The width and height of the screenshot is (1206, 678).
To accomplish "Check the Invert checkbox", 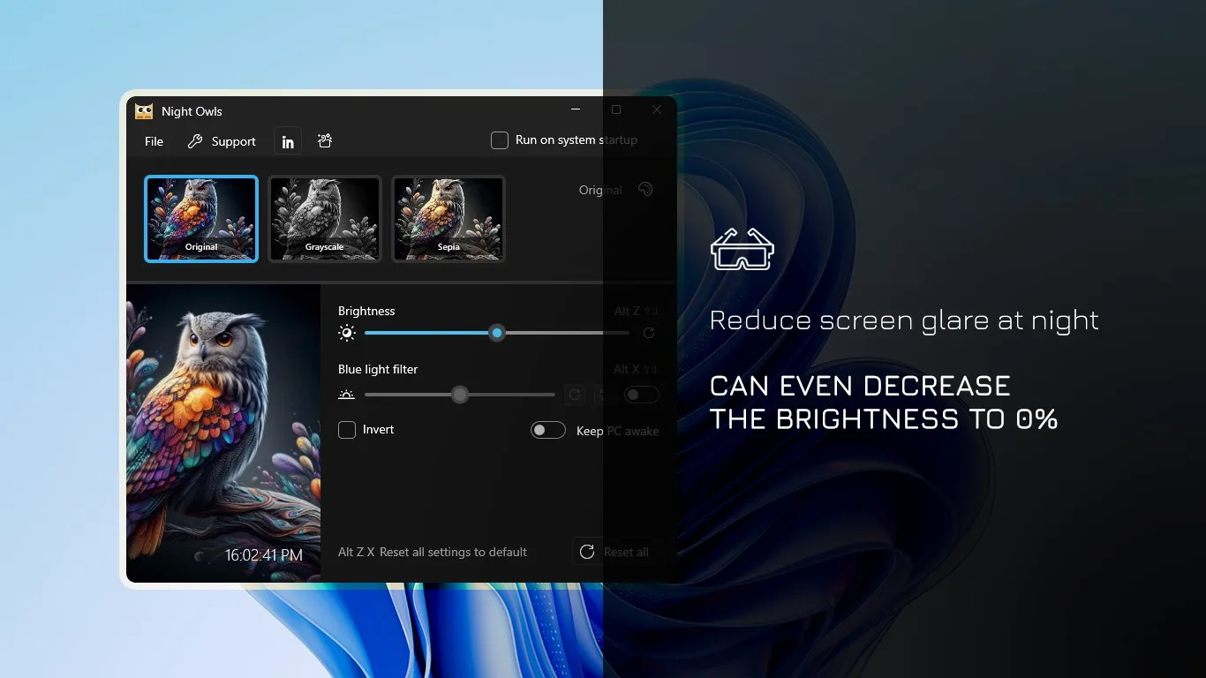I will click(x=347, y=430).
